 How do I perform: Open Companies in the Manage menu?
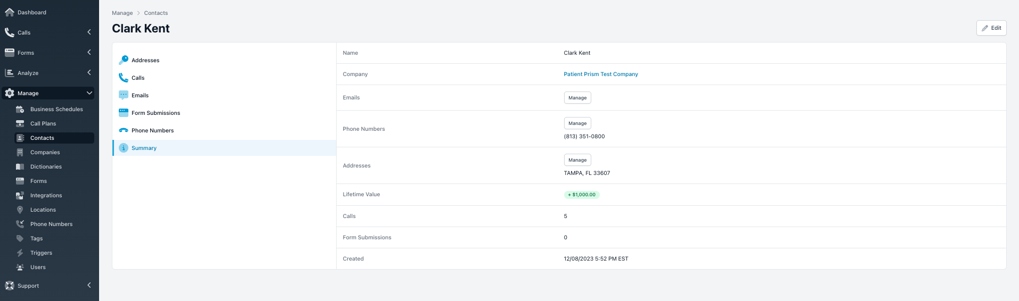54,152
